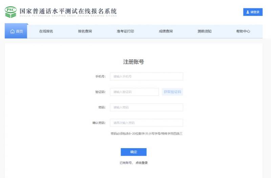
Task: Click the 手机号 field label
Action: point(100,77)
